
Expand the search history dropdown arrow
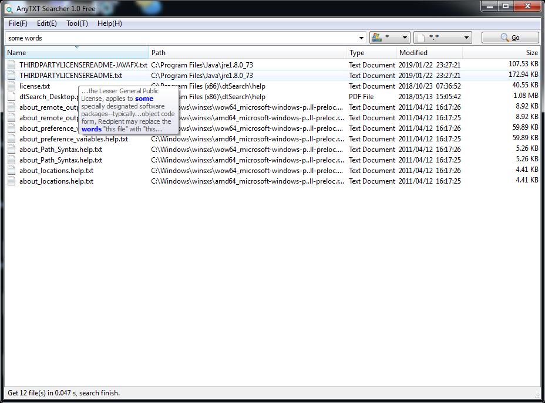point(362,38)
